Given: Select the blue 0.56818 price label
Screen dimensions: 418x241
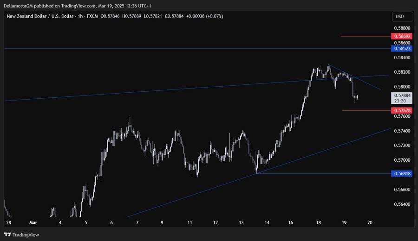Looking at the screenshot, I should [x=401, y=173].
